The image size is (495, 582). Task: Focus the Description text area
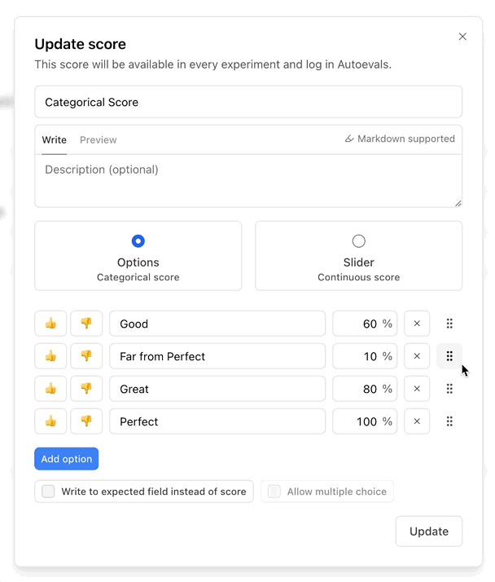(x=248, y=181)
